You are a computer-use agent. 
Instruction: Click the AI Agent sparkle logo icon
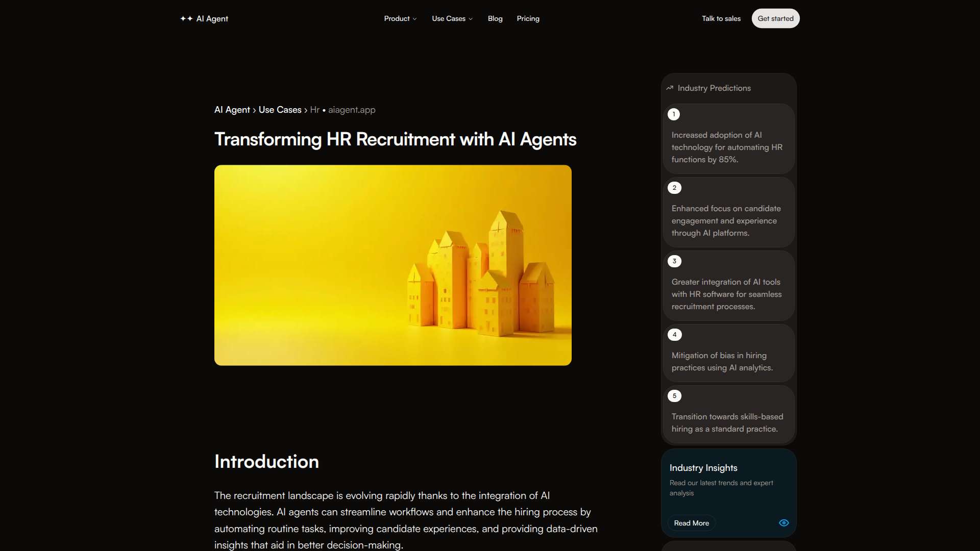tap(186, 19)
